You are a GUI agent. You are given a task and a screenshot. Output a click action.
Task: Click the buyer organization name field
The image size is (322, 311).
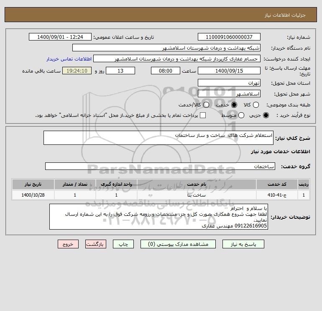(x=166, y=48)
